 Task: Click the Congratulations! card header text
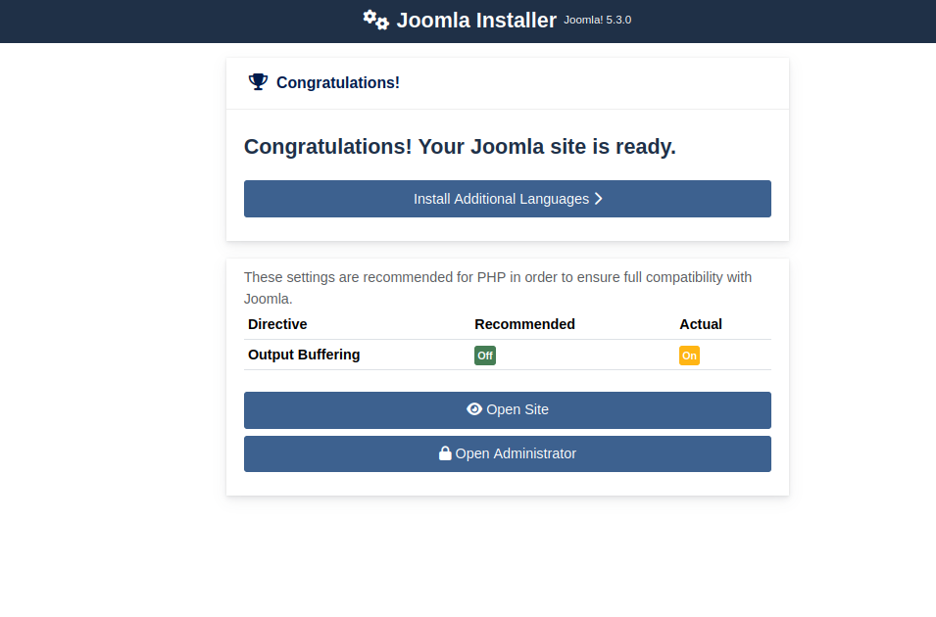[x=337, y=82]
